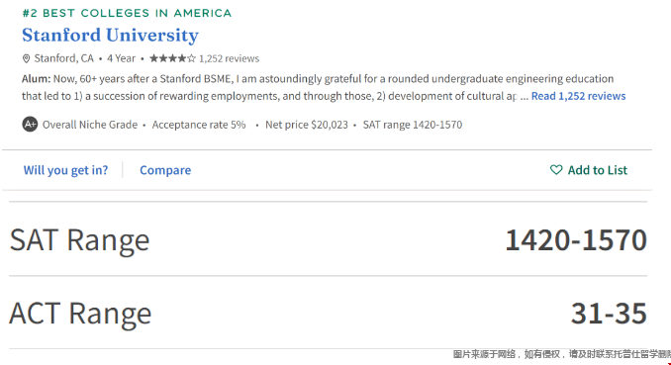Screen dimensions: 671x365
Task: Click the A+ grade badge icon
Action: [x=30, y=125]
